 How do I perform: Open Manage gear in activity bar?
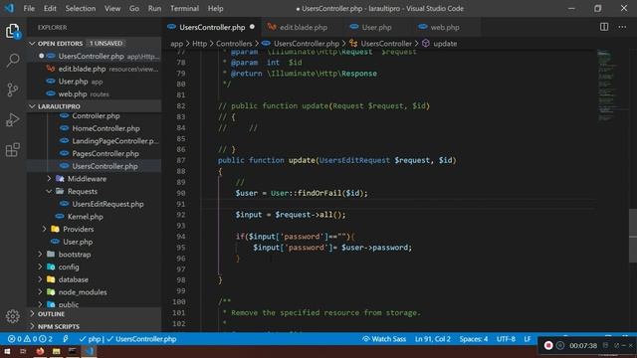[x=13, y=316]
